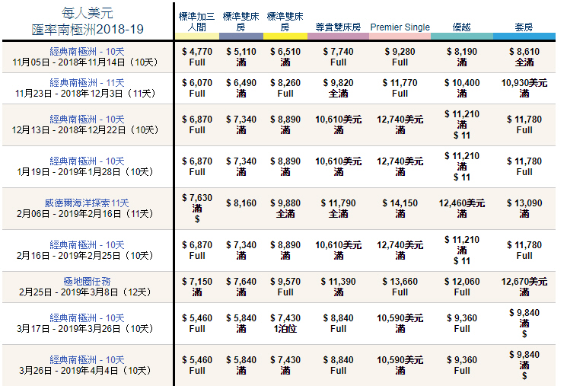Screen dimensions: 567x386
Task: Click the date text 11月23日 - 2018年12月3日（11天）
Action: [x=85, y=94]
